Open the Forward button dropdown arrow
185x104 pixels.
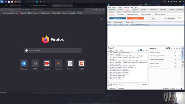(x=143, y=18)
